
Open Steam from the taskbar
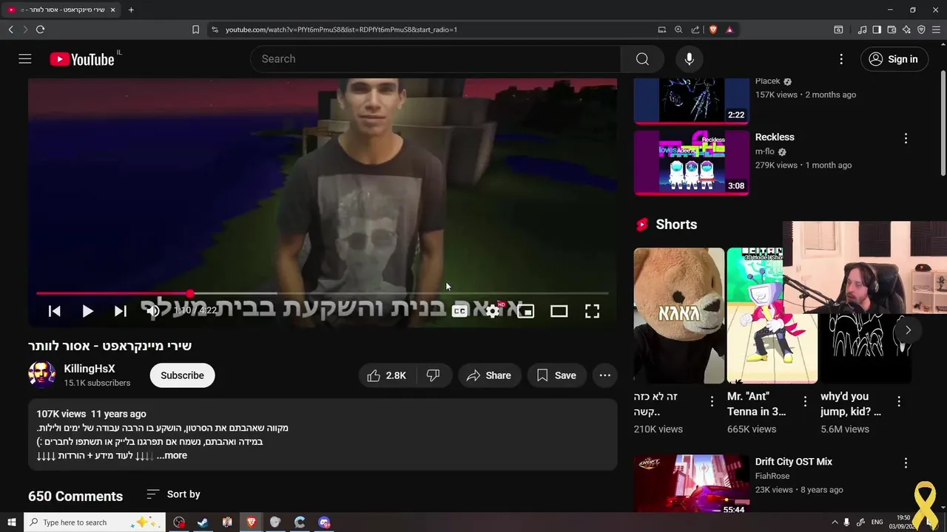tap(203, 522)
